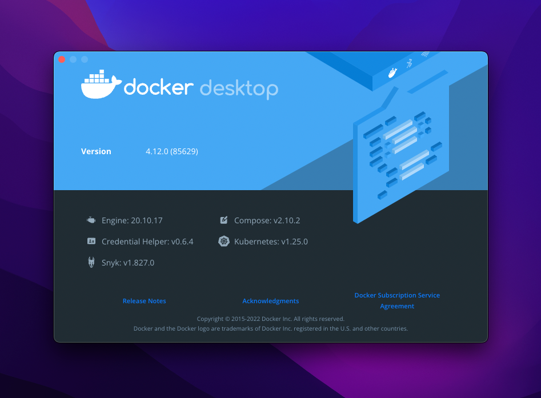
Task: Click the small whale on the blue illustration
Action: tap(392, 73)
